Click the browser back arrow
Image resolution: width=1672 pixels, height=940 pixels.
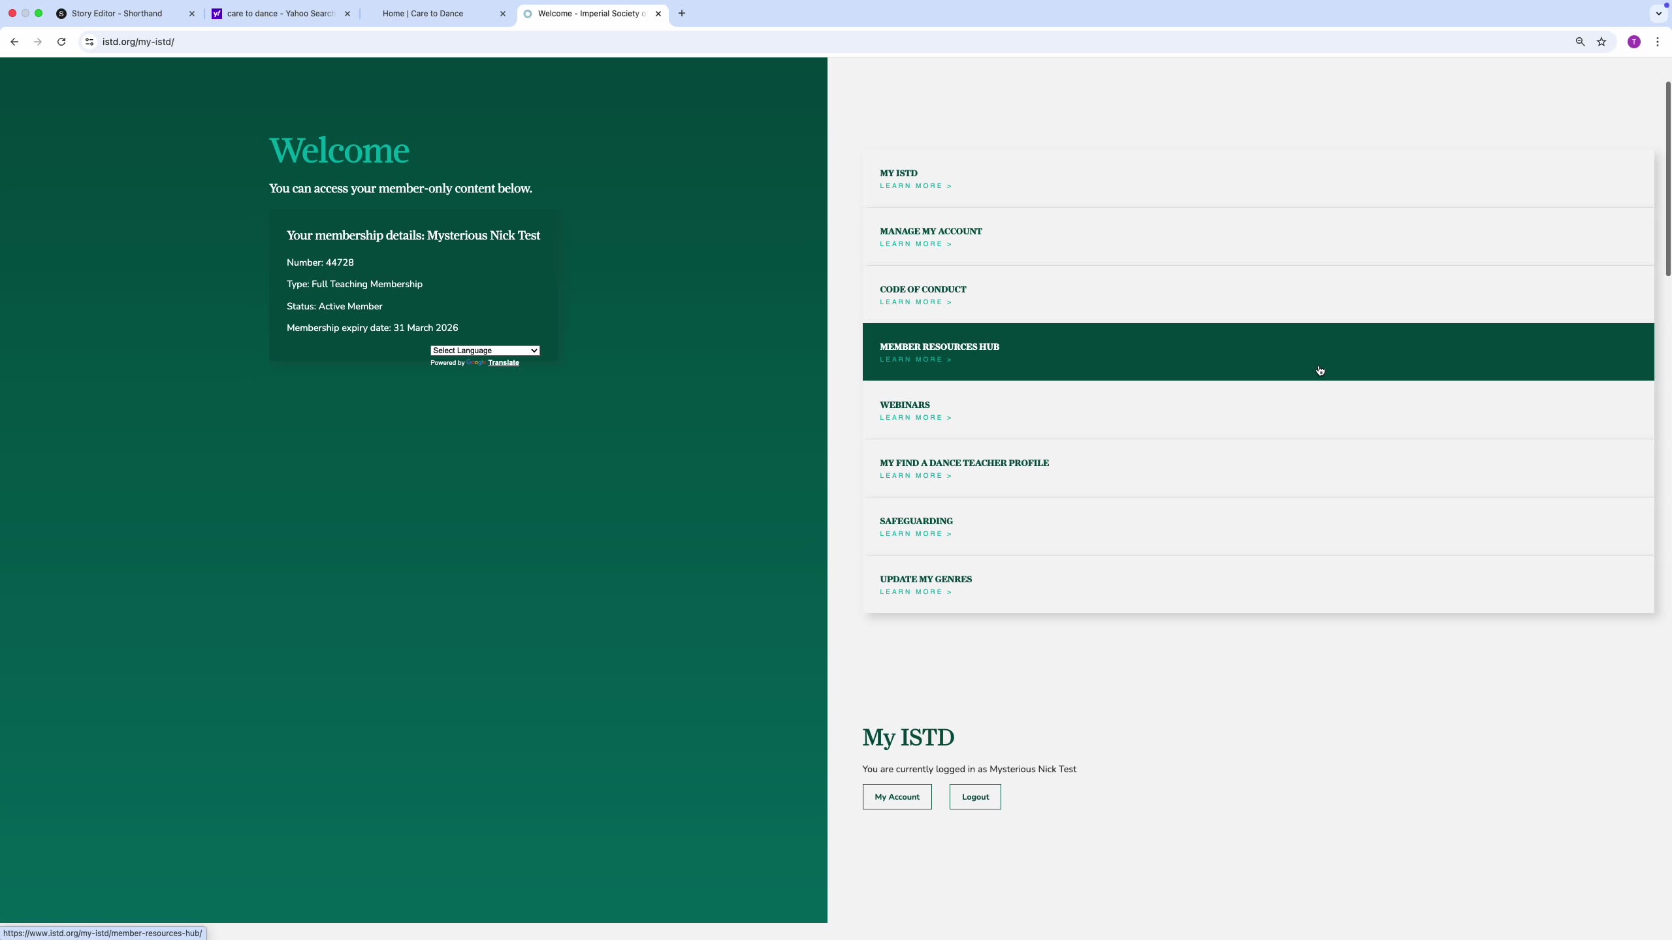(x=14, y=42)
